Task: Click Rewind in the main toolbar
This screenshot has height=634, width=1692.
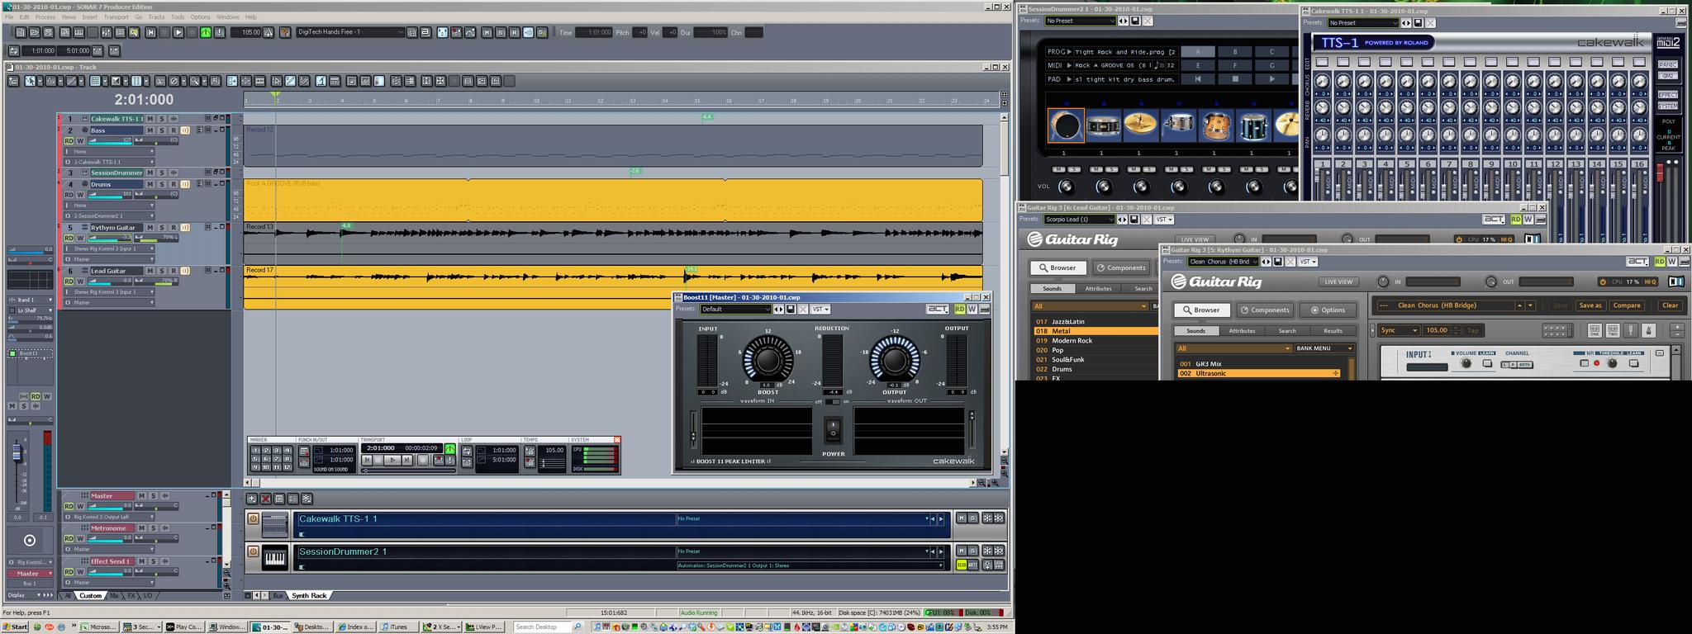Action: coord(150,32)
